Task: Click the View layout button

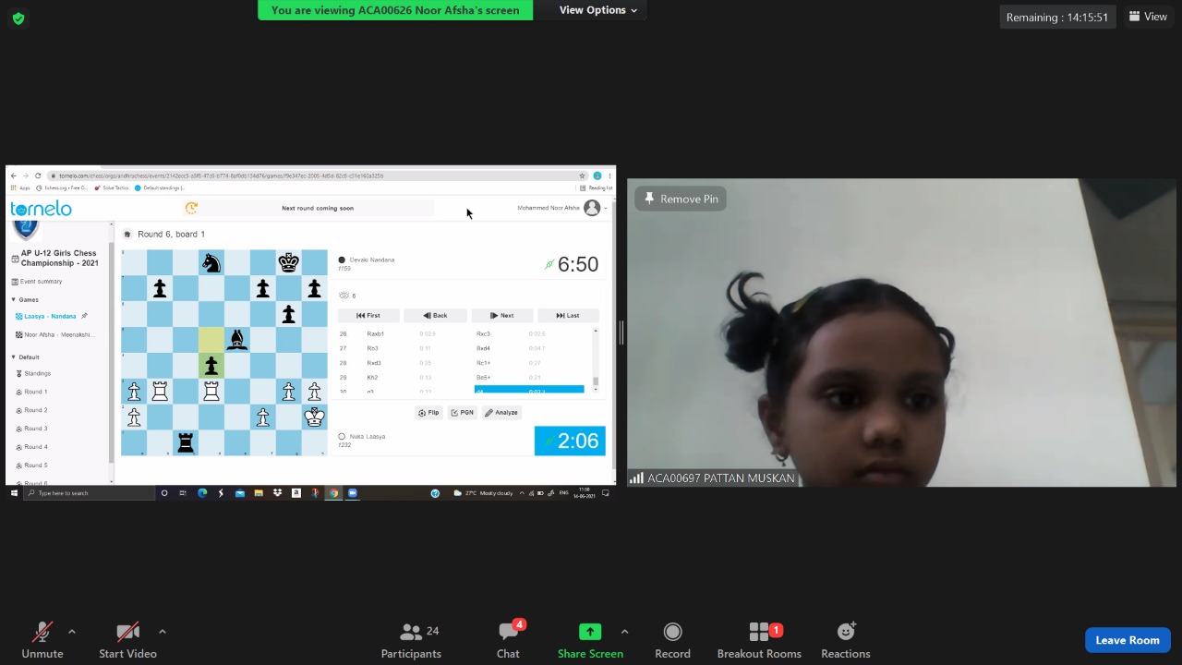Action: pos(1148,17)
